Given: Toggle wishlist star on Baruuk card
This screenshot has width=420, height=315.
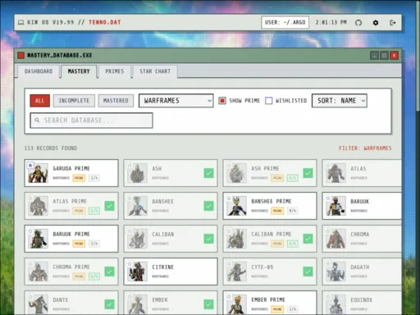Looking at the screenshot, I should coord(328,198).
